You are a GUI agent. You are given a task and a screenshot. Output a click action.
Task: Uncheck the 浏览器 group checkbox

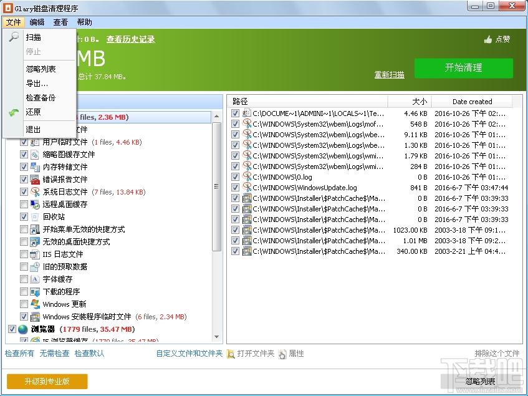tap(12, 329)
